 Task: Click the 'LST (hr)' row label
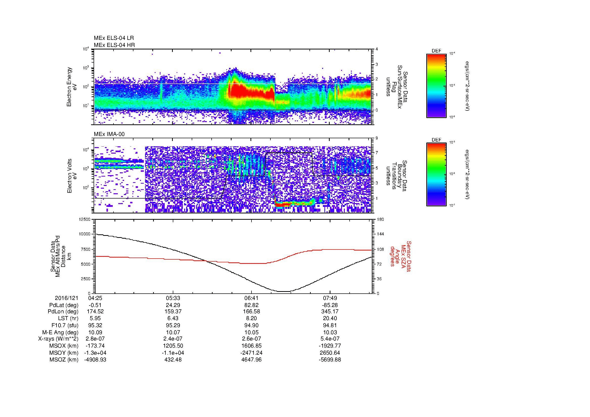point(68,319)
